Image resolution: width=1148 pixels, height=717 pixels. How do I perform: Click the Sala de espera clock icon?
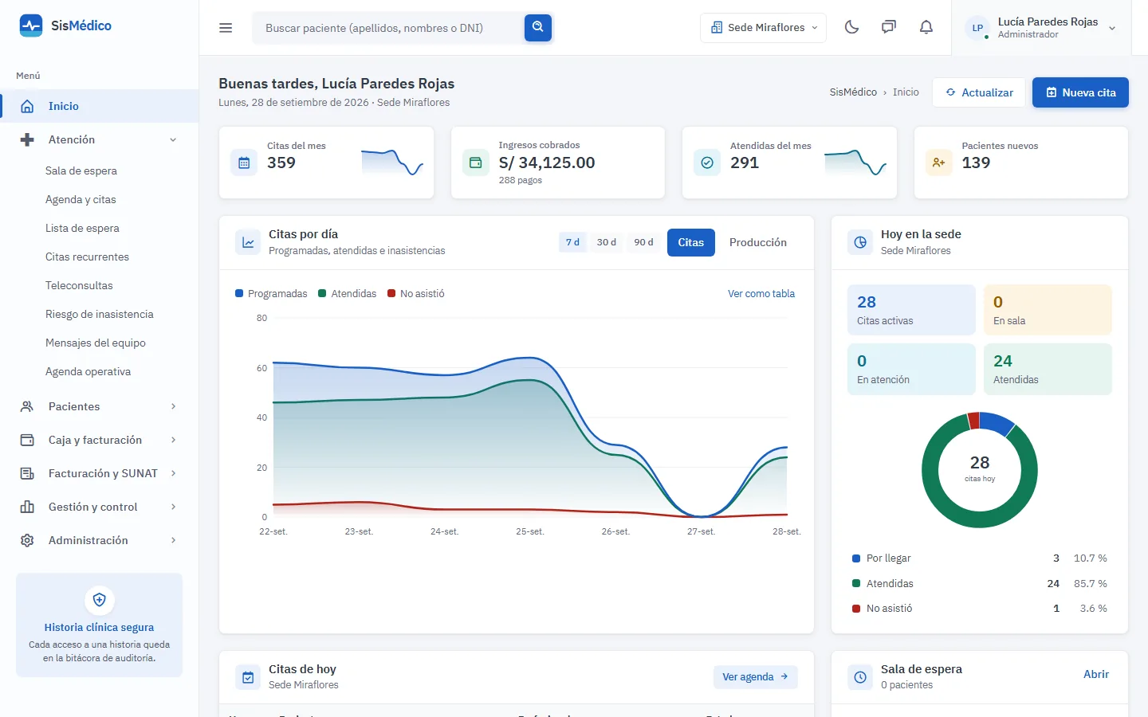point(860,677)
